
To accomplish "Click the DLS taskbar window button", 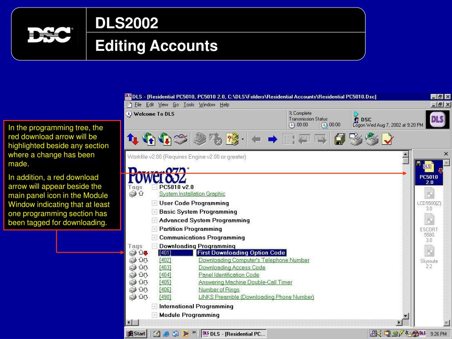I will pos(234,334).
